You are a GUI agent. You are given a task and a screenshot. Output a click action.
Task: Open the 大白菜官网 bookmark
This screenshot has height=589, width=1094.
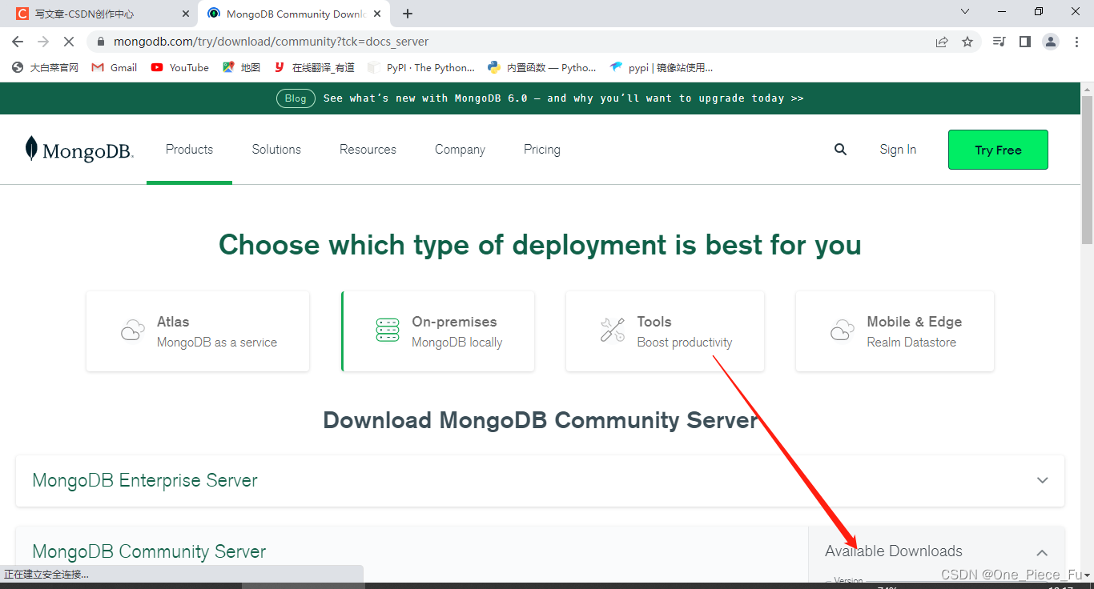[x=46, y=68]
